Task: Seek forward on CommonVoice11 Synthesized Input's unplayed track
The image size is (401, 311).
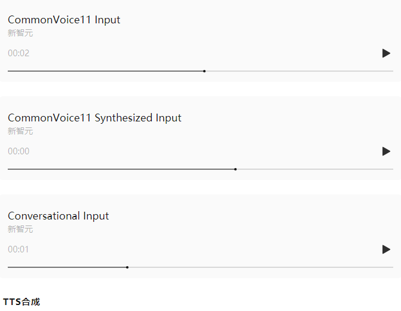Action: [315, 169]
